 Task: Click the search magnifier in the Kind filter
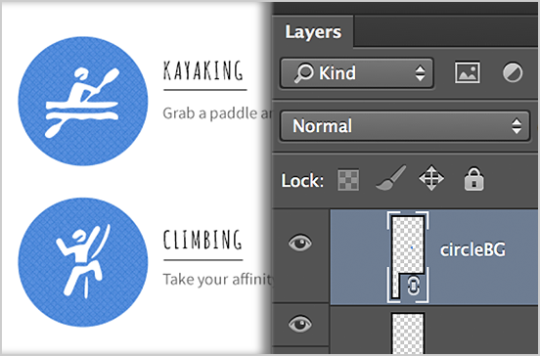303,72
